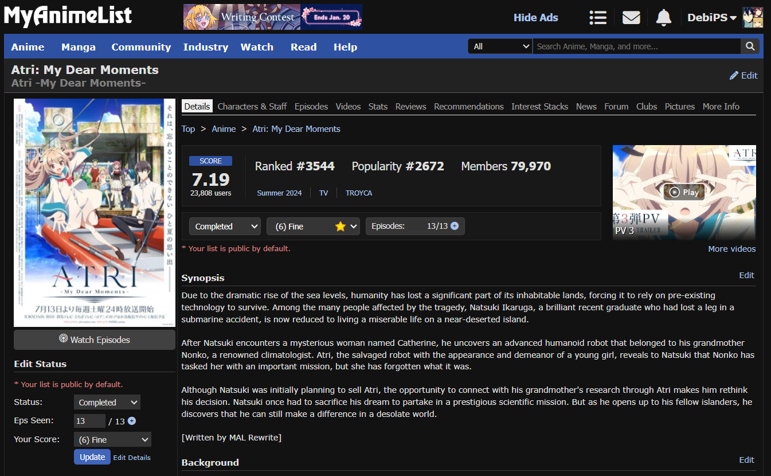Open the '(6) Fine' star score dropdown
Image resolution: width=771 pixels, height=476 pixels.
point(314,227)
